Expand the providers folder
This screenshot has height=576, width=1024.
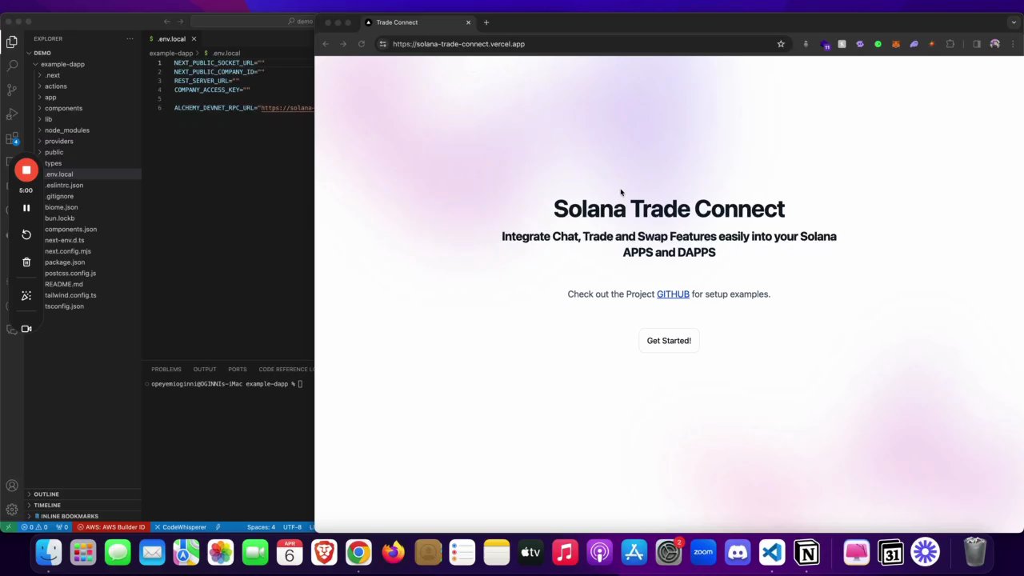(58, 142)
